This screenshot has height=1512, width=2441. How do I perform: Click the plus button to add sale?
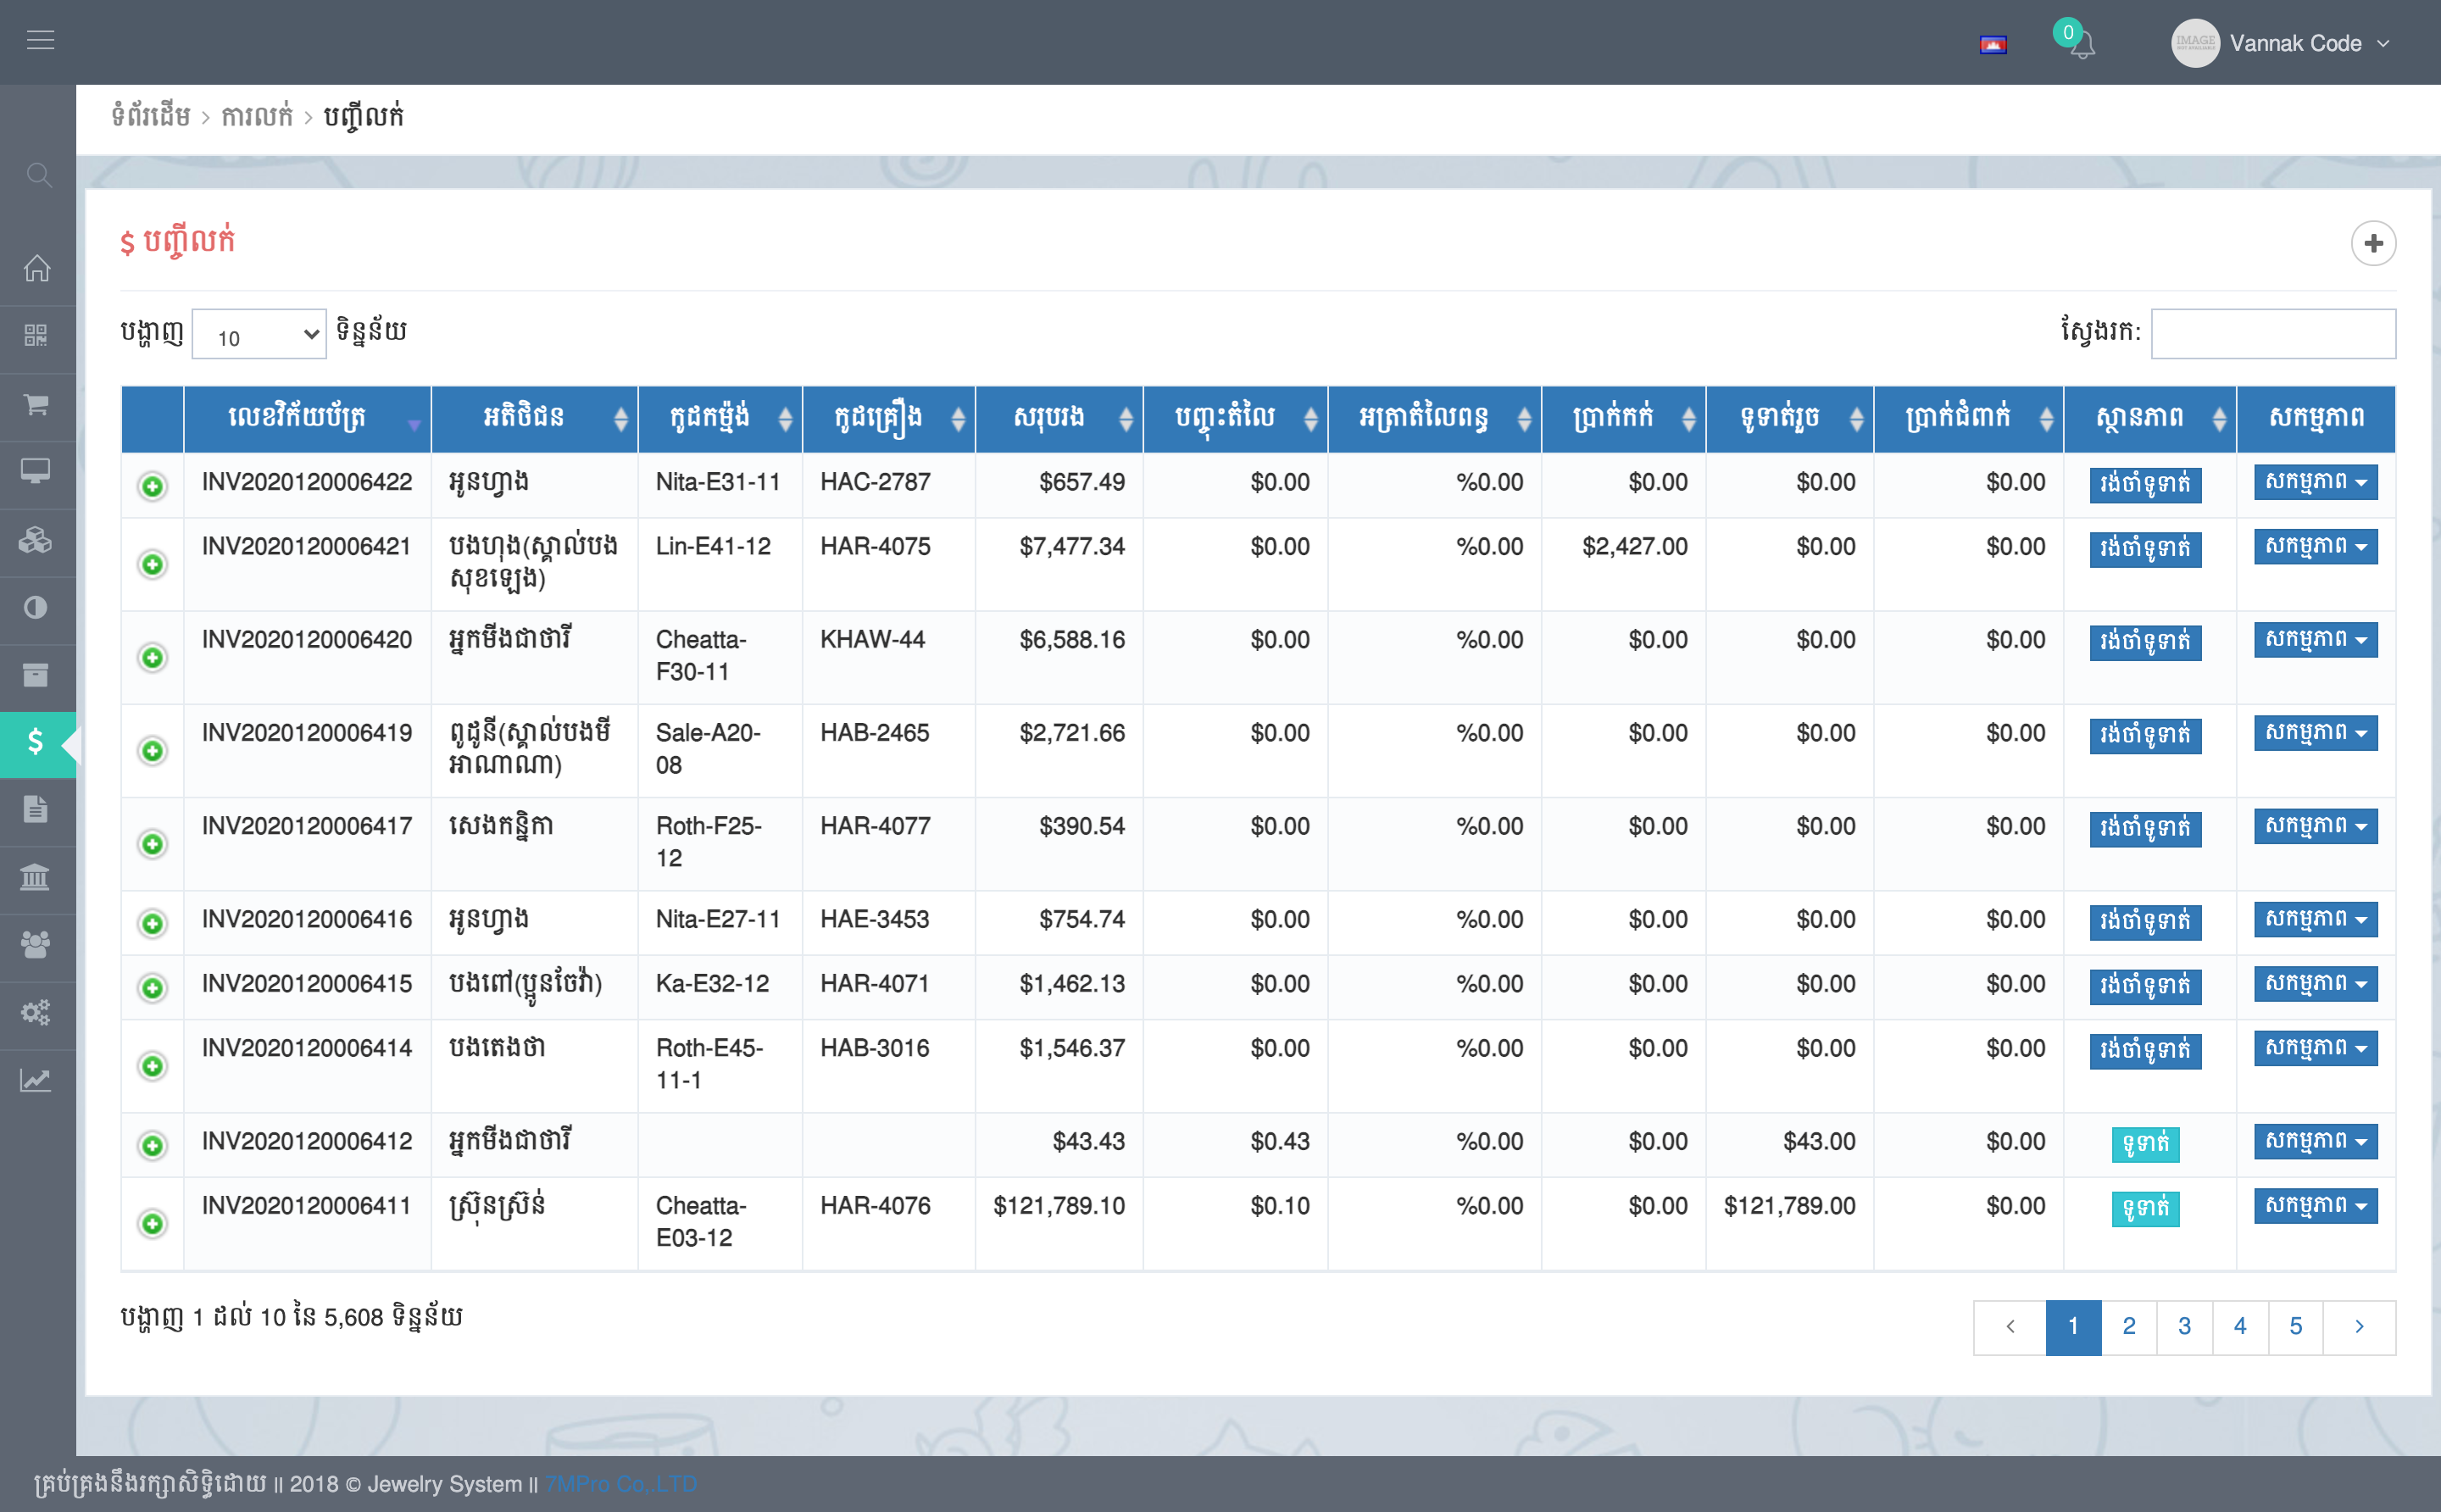(2372, 243)
